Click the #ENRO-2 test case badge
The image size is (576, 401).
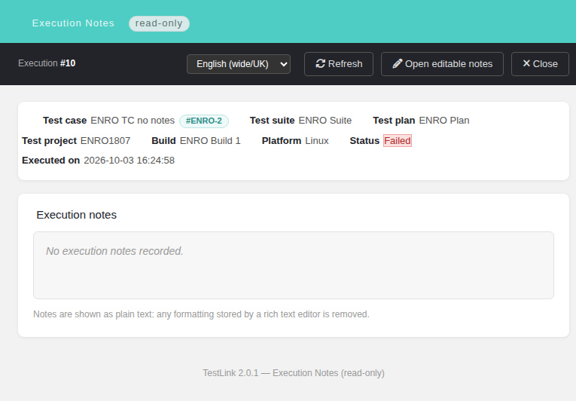click(x=204, y=121)
